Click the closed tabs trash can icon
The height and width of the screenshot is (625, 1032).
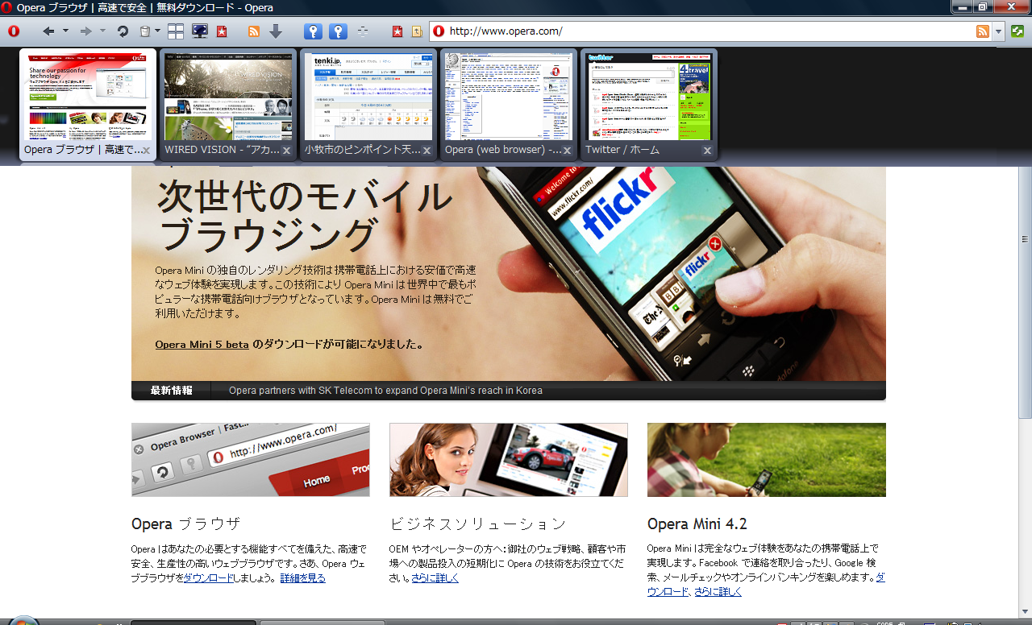(144, 31)
